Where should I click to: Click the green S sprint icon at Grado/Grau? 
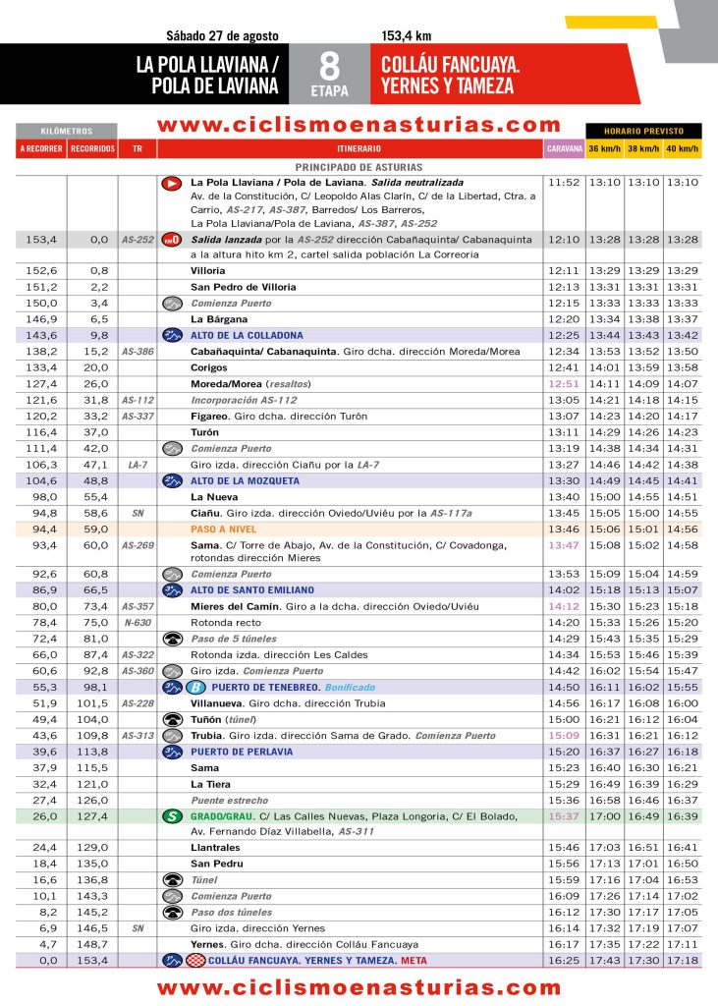(172, 816)
